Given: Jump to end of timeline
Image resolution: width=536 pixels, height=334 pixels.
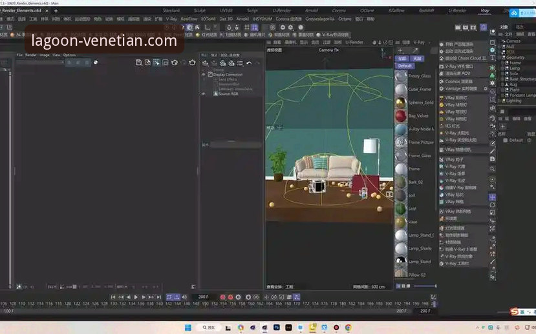Looking at the screenshot, I should click(158, 297).
